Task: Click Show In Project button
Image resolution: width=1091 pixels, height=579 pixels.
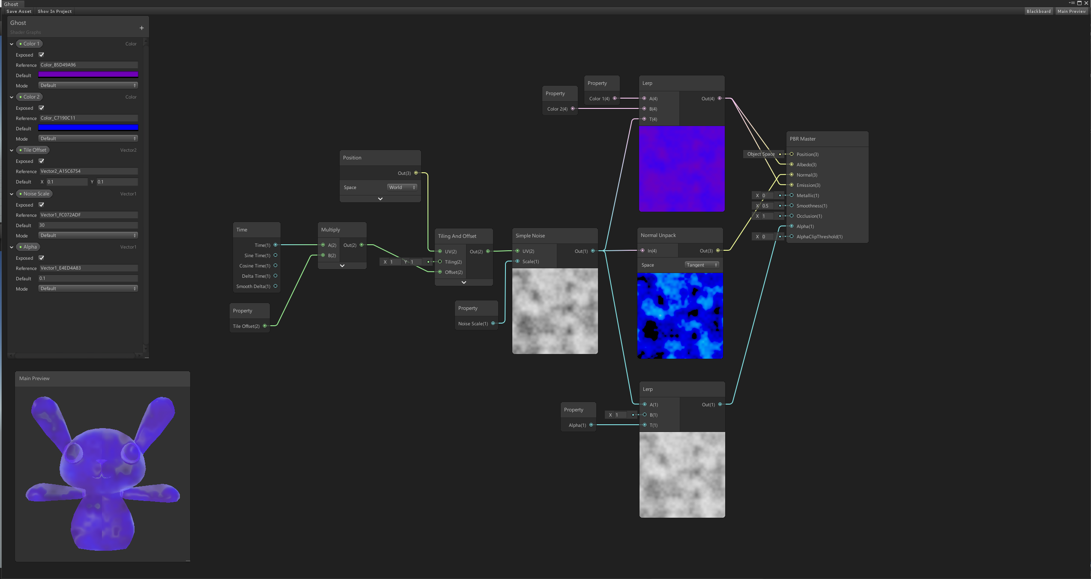Action: point(54,12)
